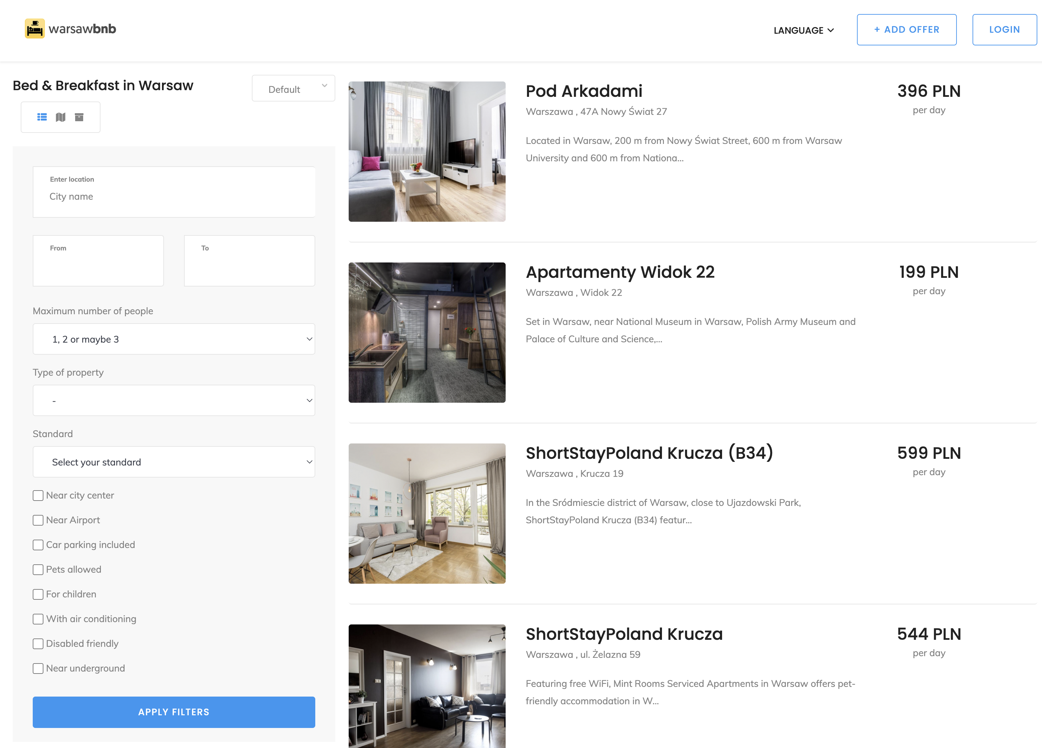
Task: Expand the Type of property dropdown
Action: (174, 401)
